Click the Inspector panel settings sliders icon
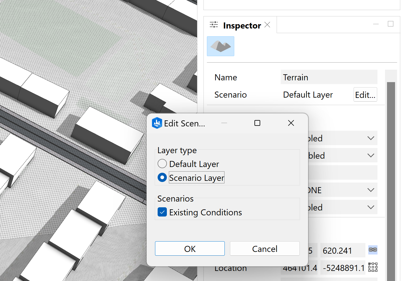Screen dimensions: 404x281 tap(214, 25)
